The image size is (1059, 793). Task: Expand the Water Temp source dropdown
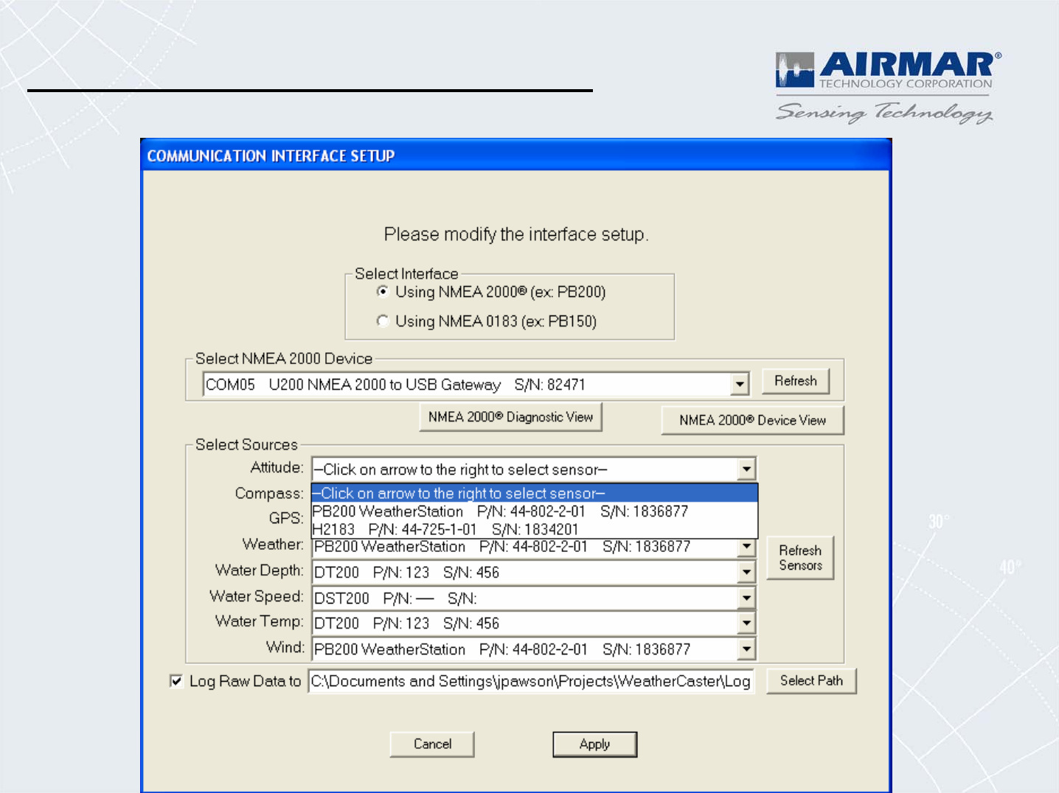pyautogui.click(x=746, y=623)
